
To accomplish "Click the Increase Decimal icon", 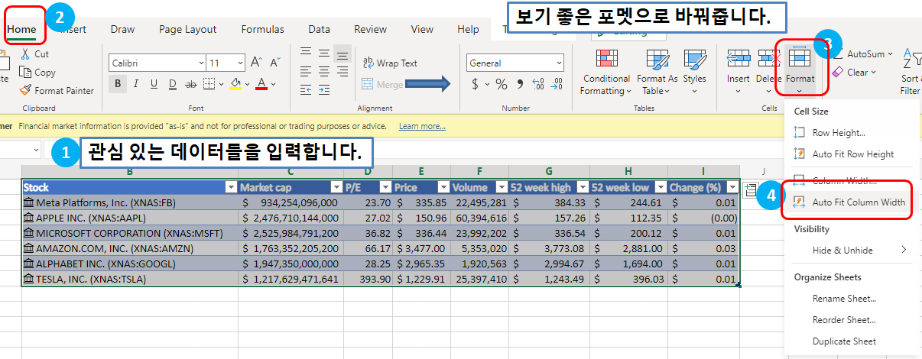I will click(537, 84).
